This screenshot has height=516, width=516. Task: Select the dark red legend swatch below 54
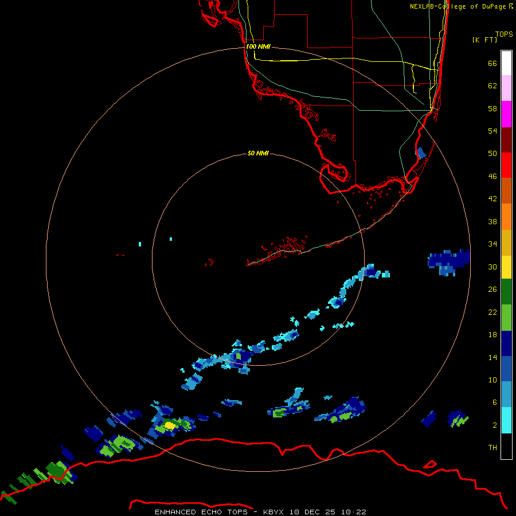click(506, 140)
